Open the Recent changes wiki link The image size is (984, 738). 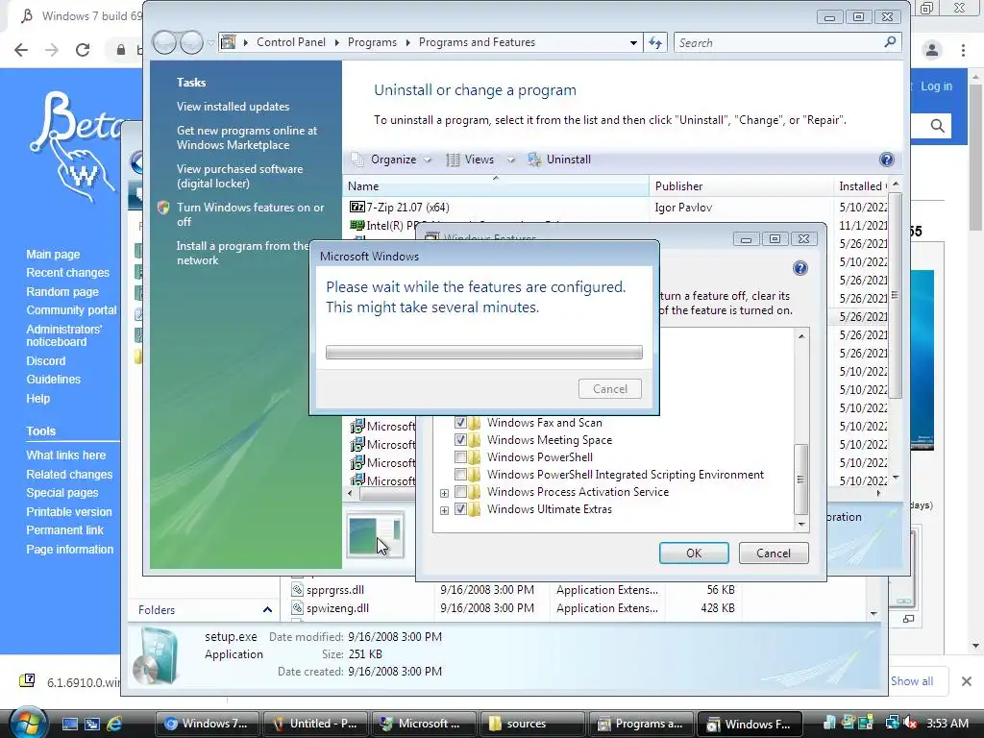click(x=68, y=272)
